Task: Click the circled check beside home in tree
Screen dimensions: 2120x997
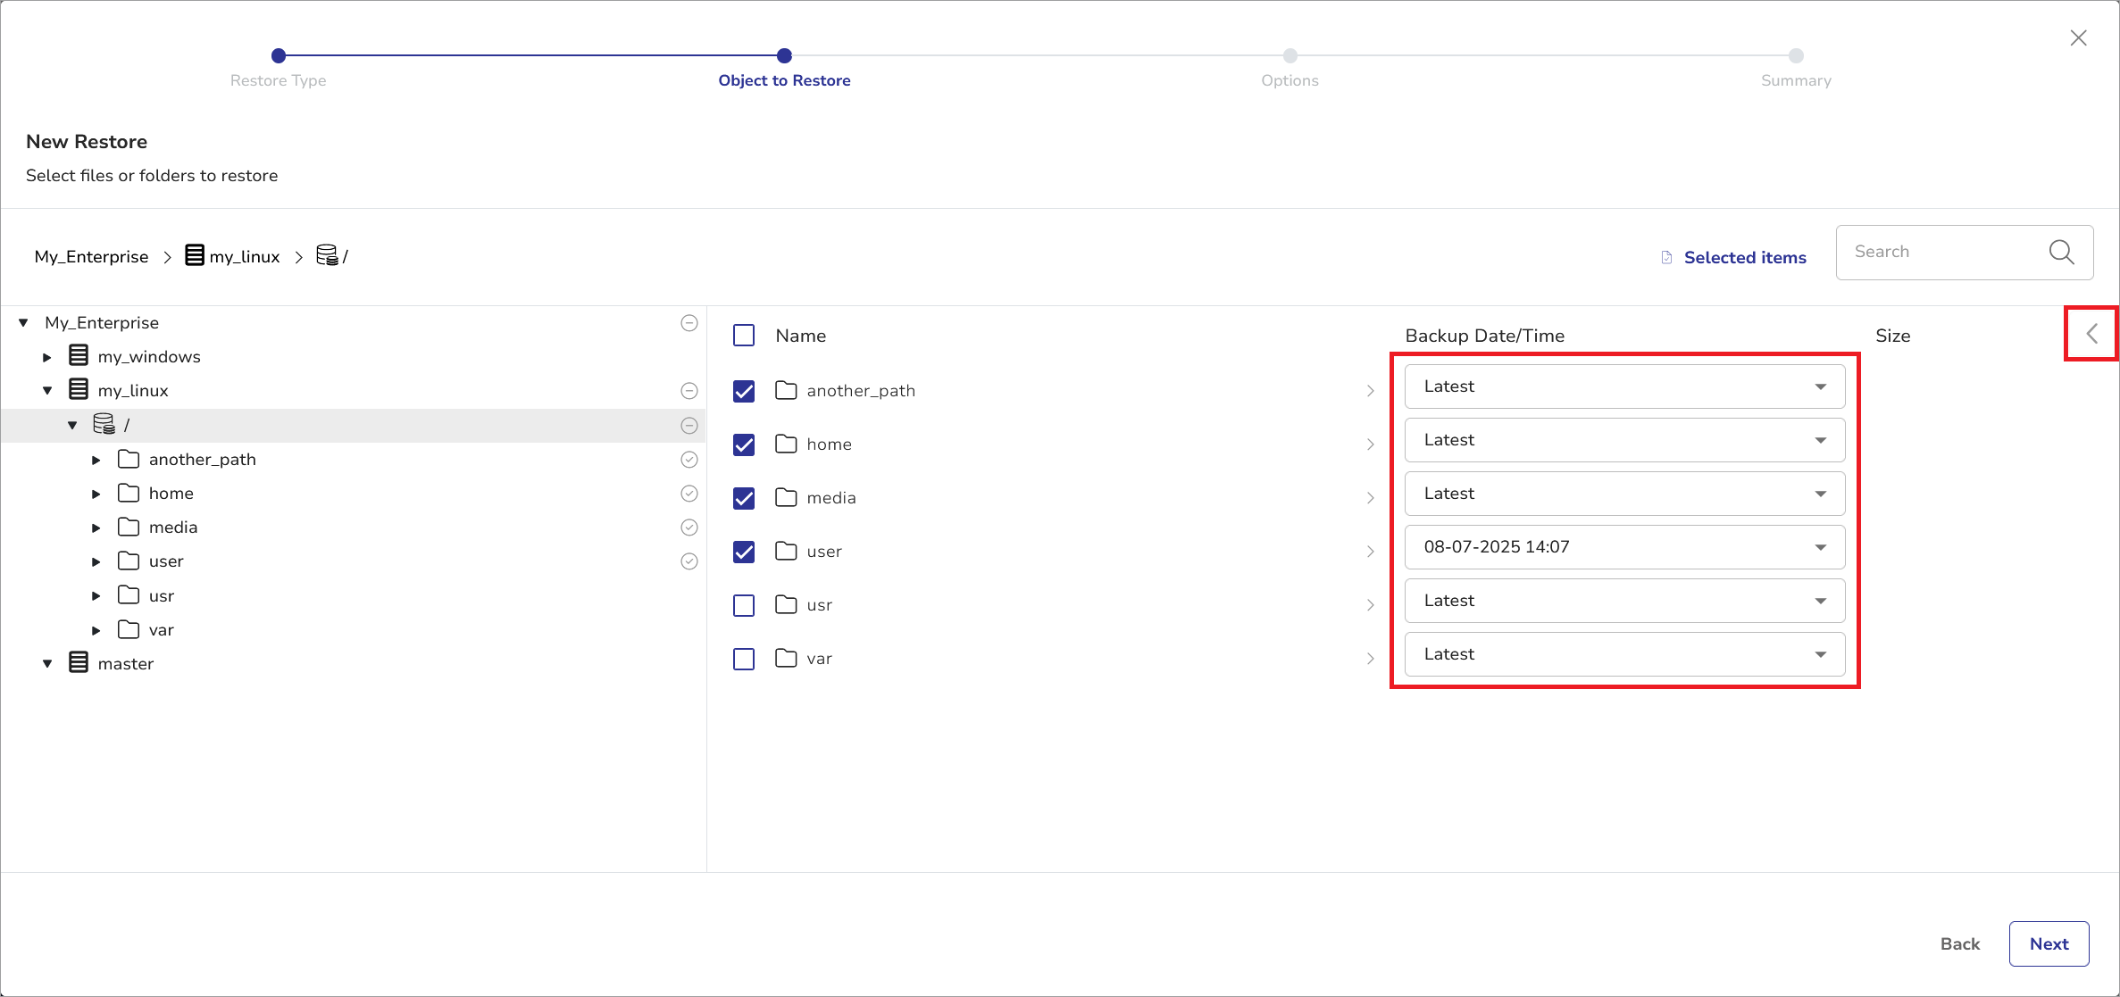Action: (689, 494)
